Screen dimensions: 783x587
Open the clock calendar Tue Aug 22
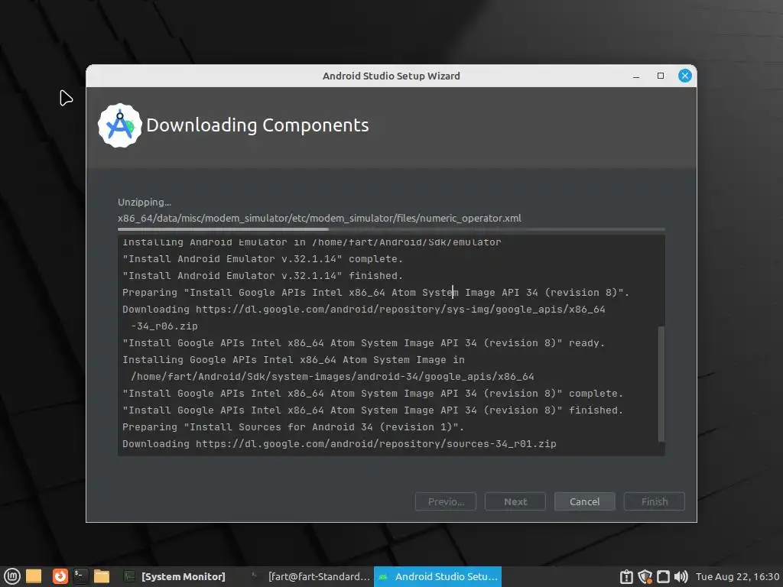click(x=738, y=577)
